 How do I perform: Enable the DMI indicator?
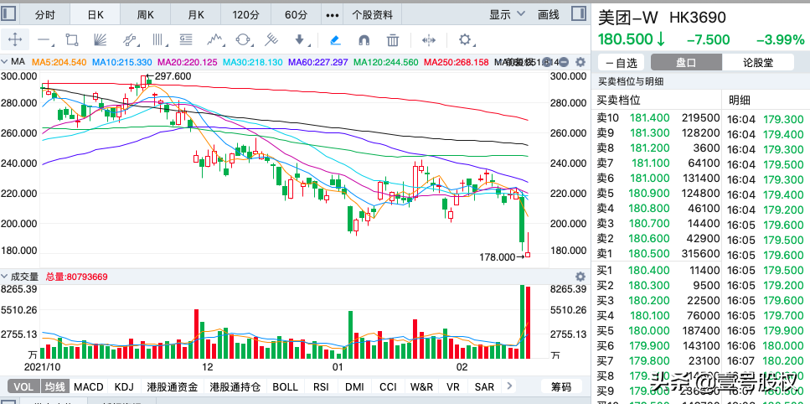tap(354, 386)
